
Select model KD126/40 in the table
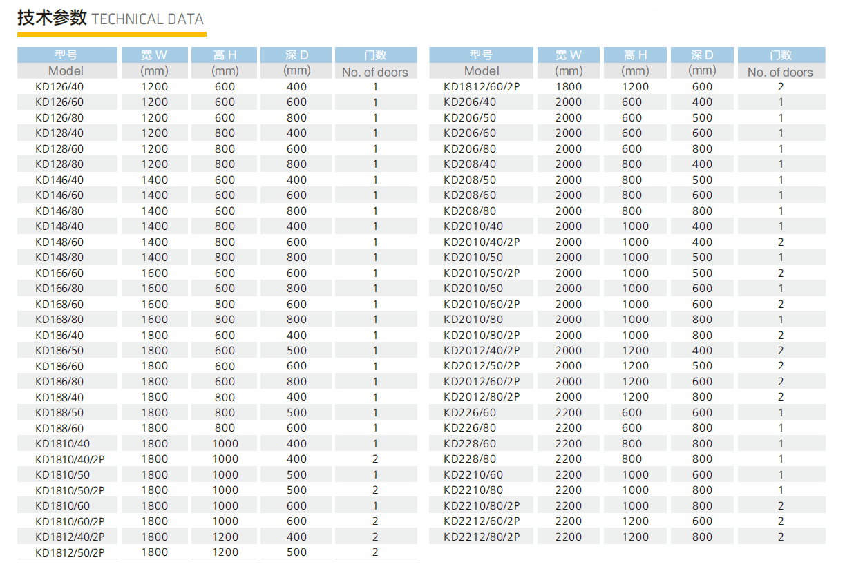(59, 86)
